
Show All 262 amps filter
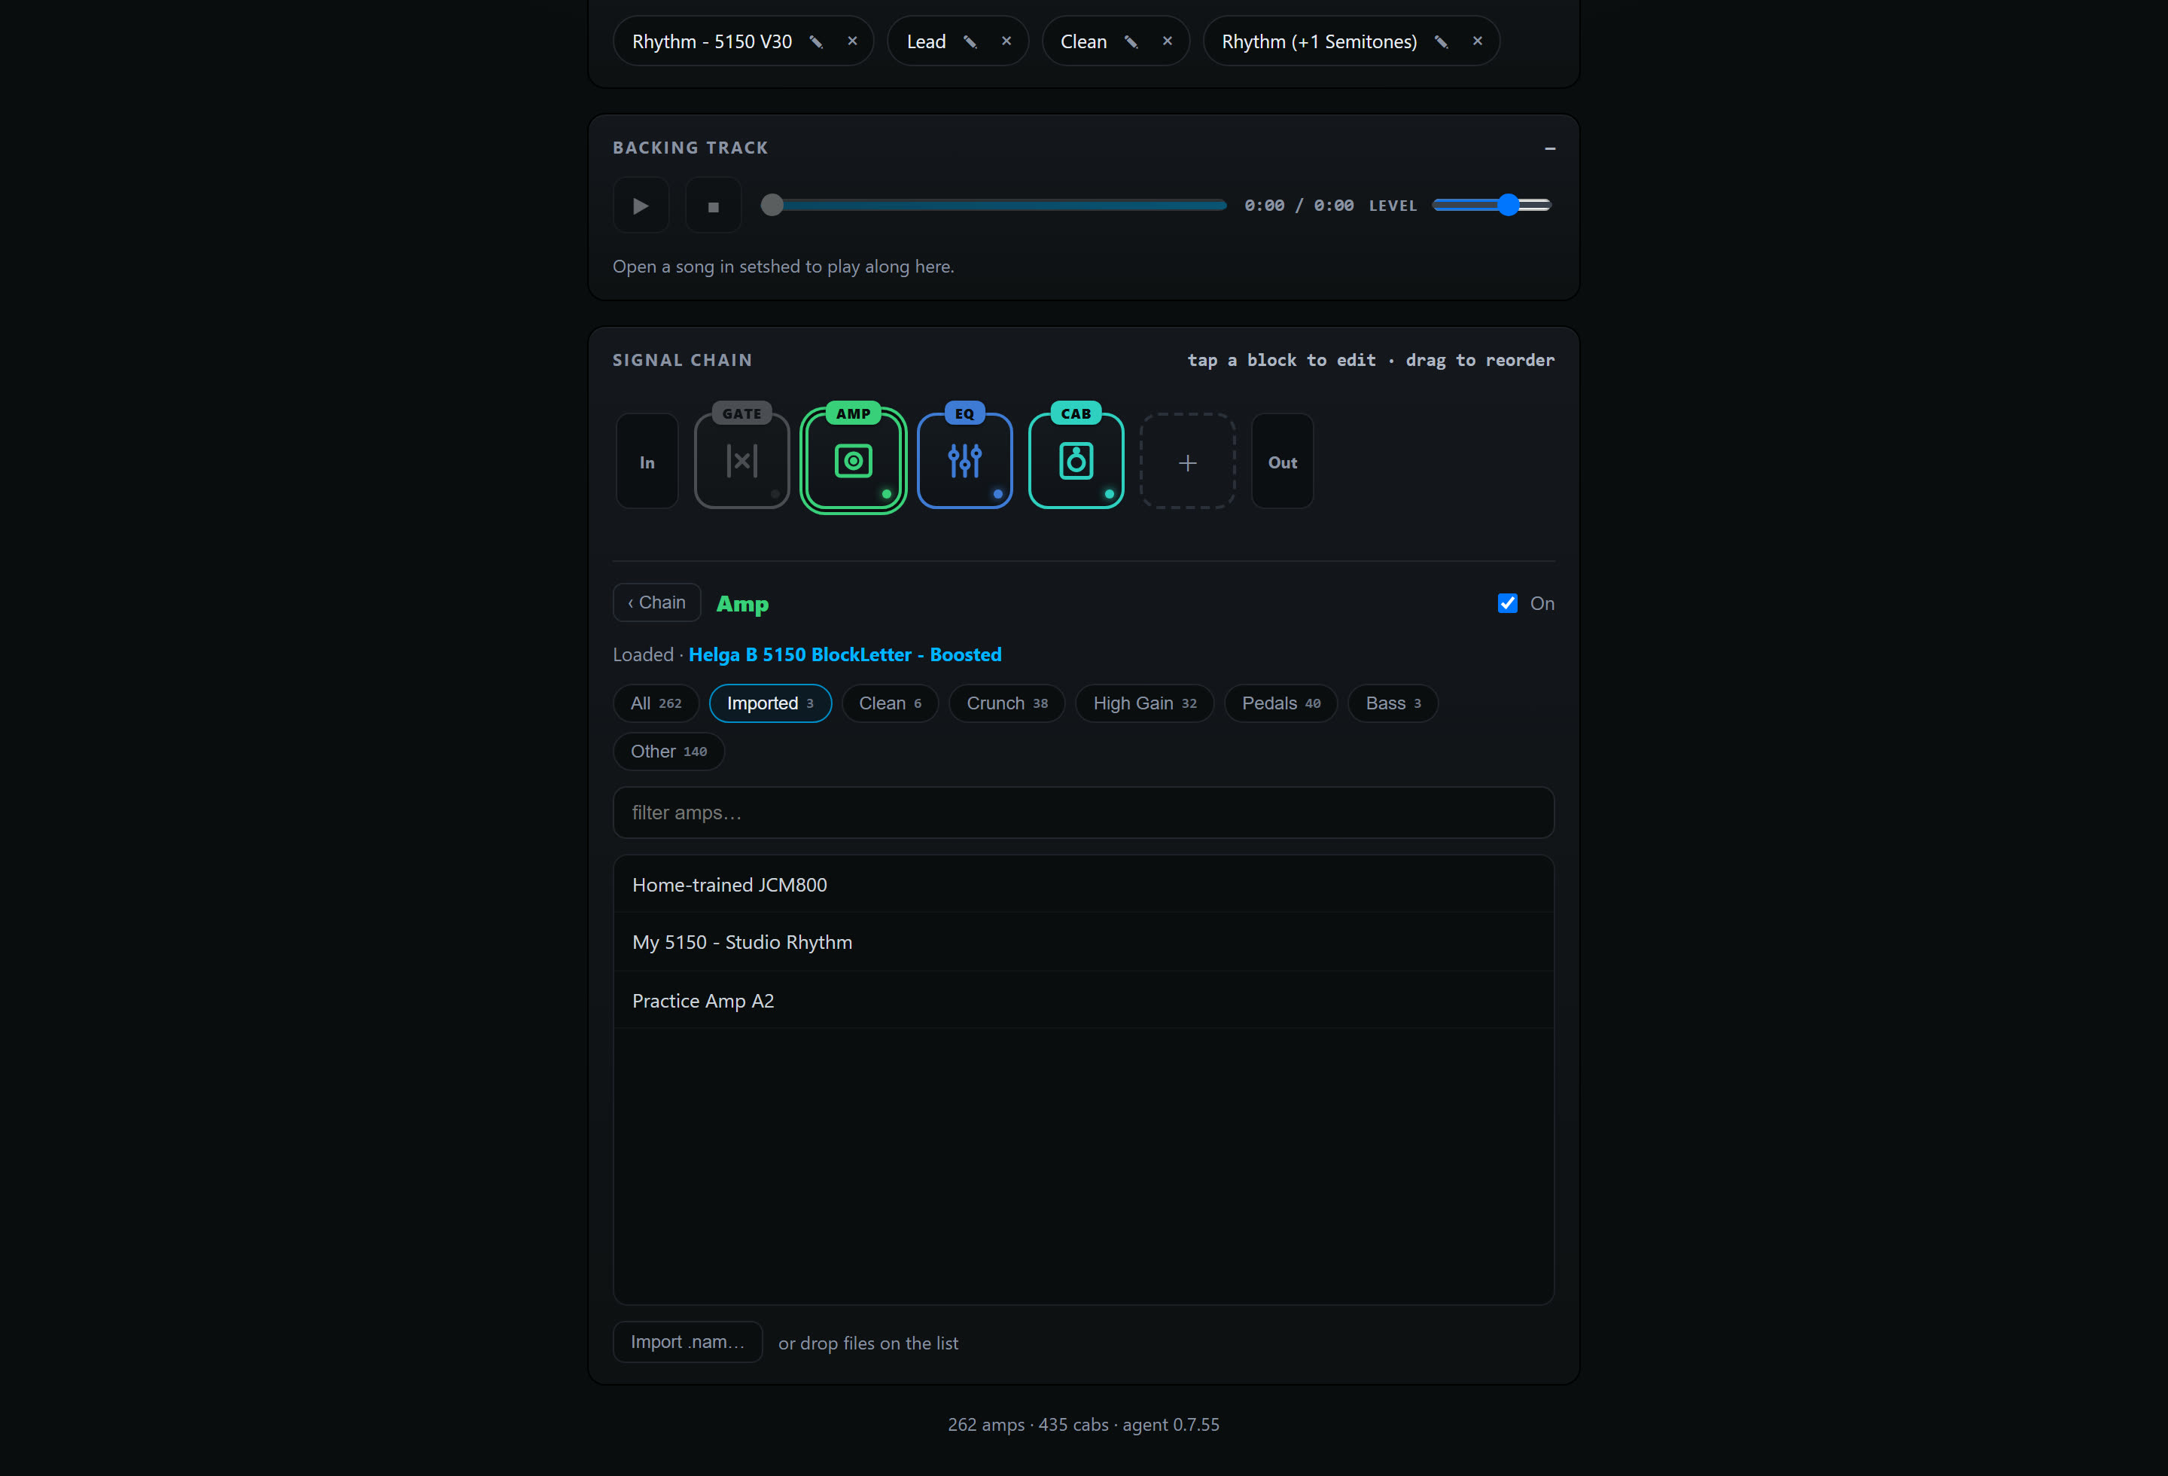[x=656, y=703]
